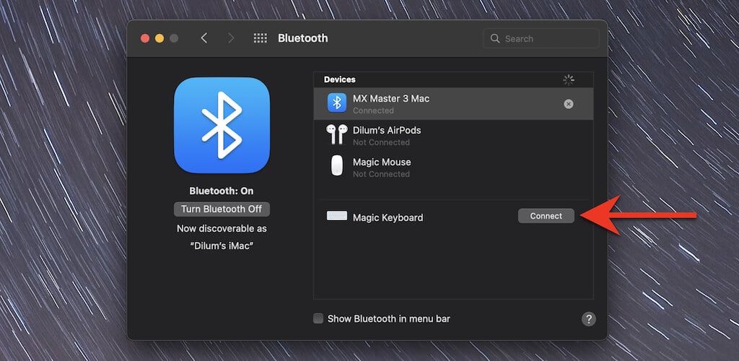Click the "Dilum's iMac" discoverable name
Screen dimensions: 739x361
coord(222,245)
